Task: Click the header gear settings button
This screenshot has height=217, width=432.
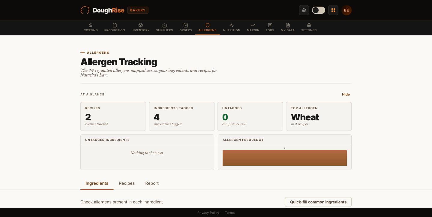Action: (304, 10)
